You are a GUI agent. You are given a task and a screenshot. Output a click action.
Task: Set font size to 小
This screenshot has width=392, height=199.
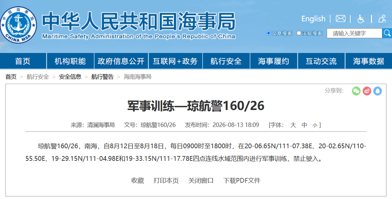(315, 125)
